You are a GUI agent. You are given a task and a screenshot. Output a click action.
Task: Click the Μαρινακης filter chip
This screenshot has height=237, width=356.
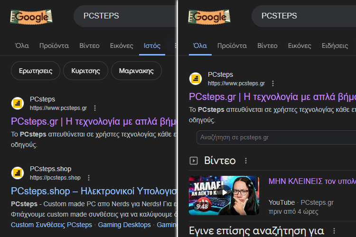pyautogui.click(x=136, y=71)
